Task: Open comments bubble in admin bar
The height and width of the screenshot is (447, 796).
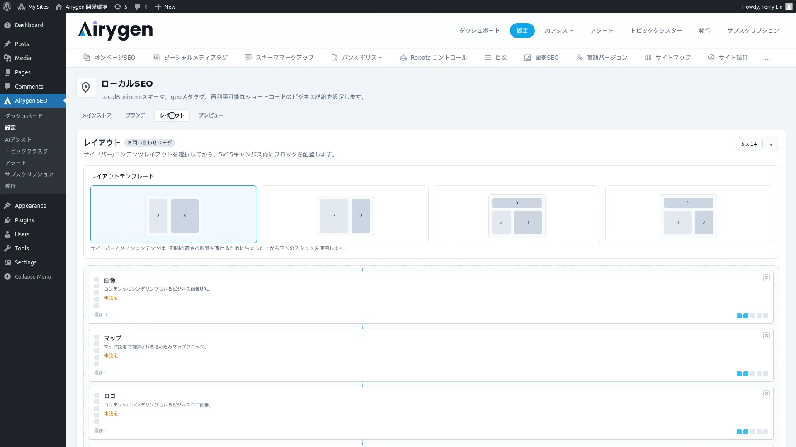Action: coord(141,7)
